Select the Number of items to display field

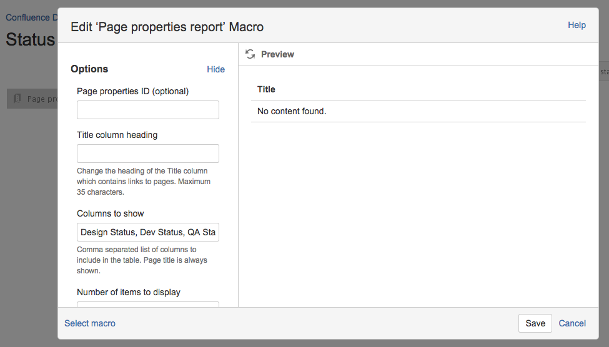(x=147, y=305)
